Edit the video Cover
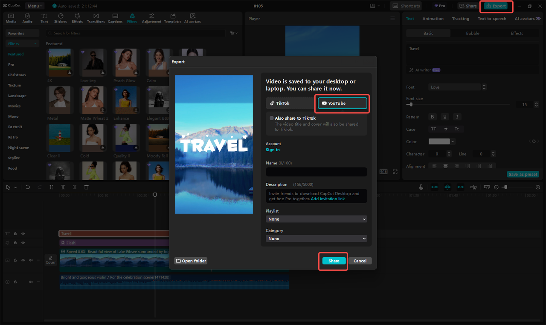Screen dimensions: 546x325 [50, 260]
